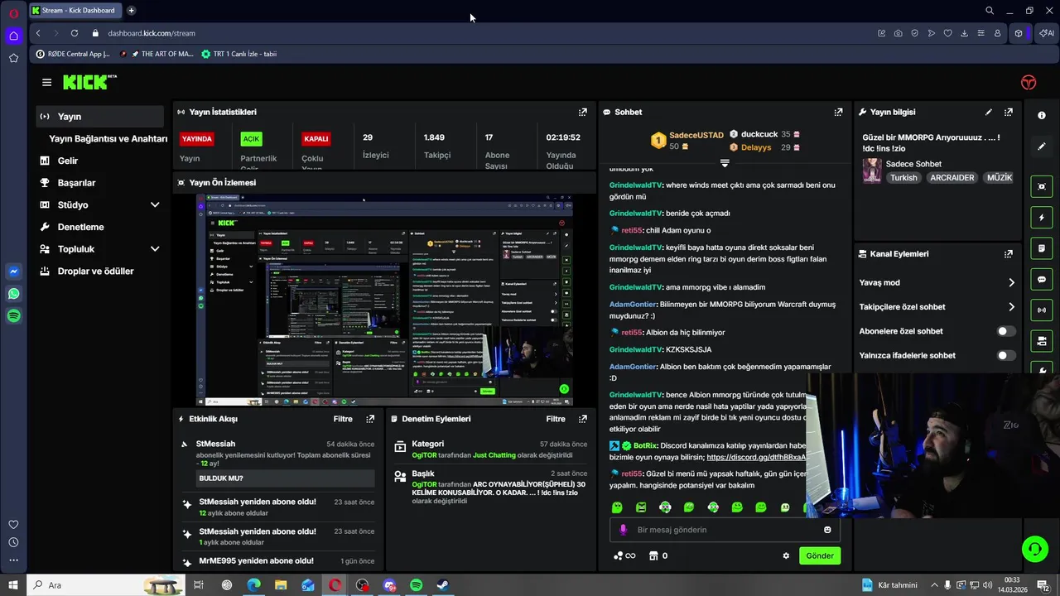
Task: Open Steam from the taskbar
Action: pyautogui.click(x=444, y=585)
